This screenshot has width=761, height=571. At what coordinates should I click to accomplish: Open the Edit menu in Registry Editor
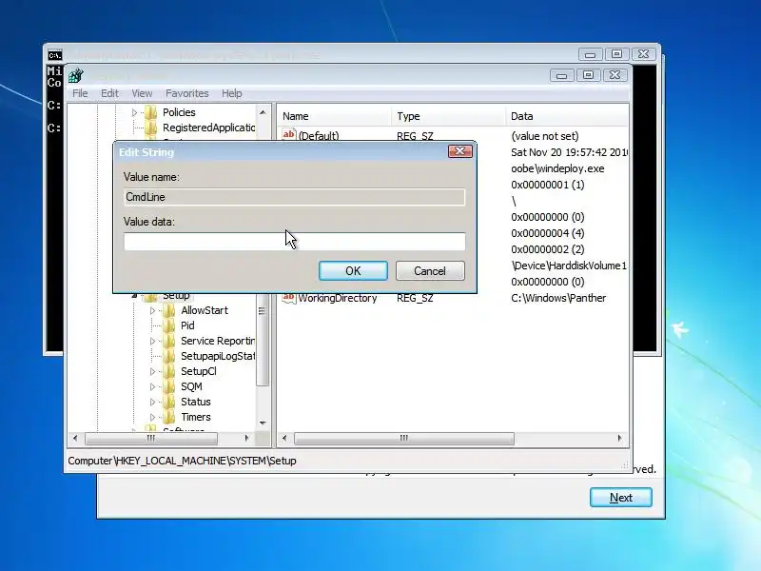pos(109,93)
